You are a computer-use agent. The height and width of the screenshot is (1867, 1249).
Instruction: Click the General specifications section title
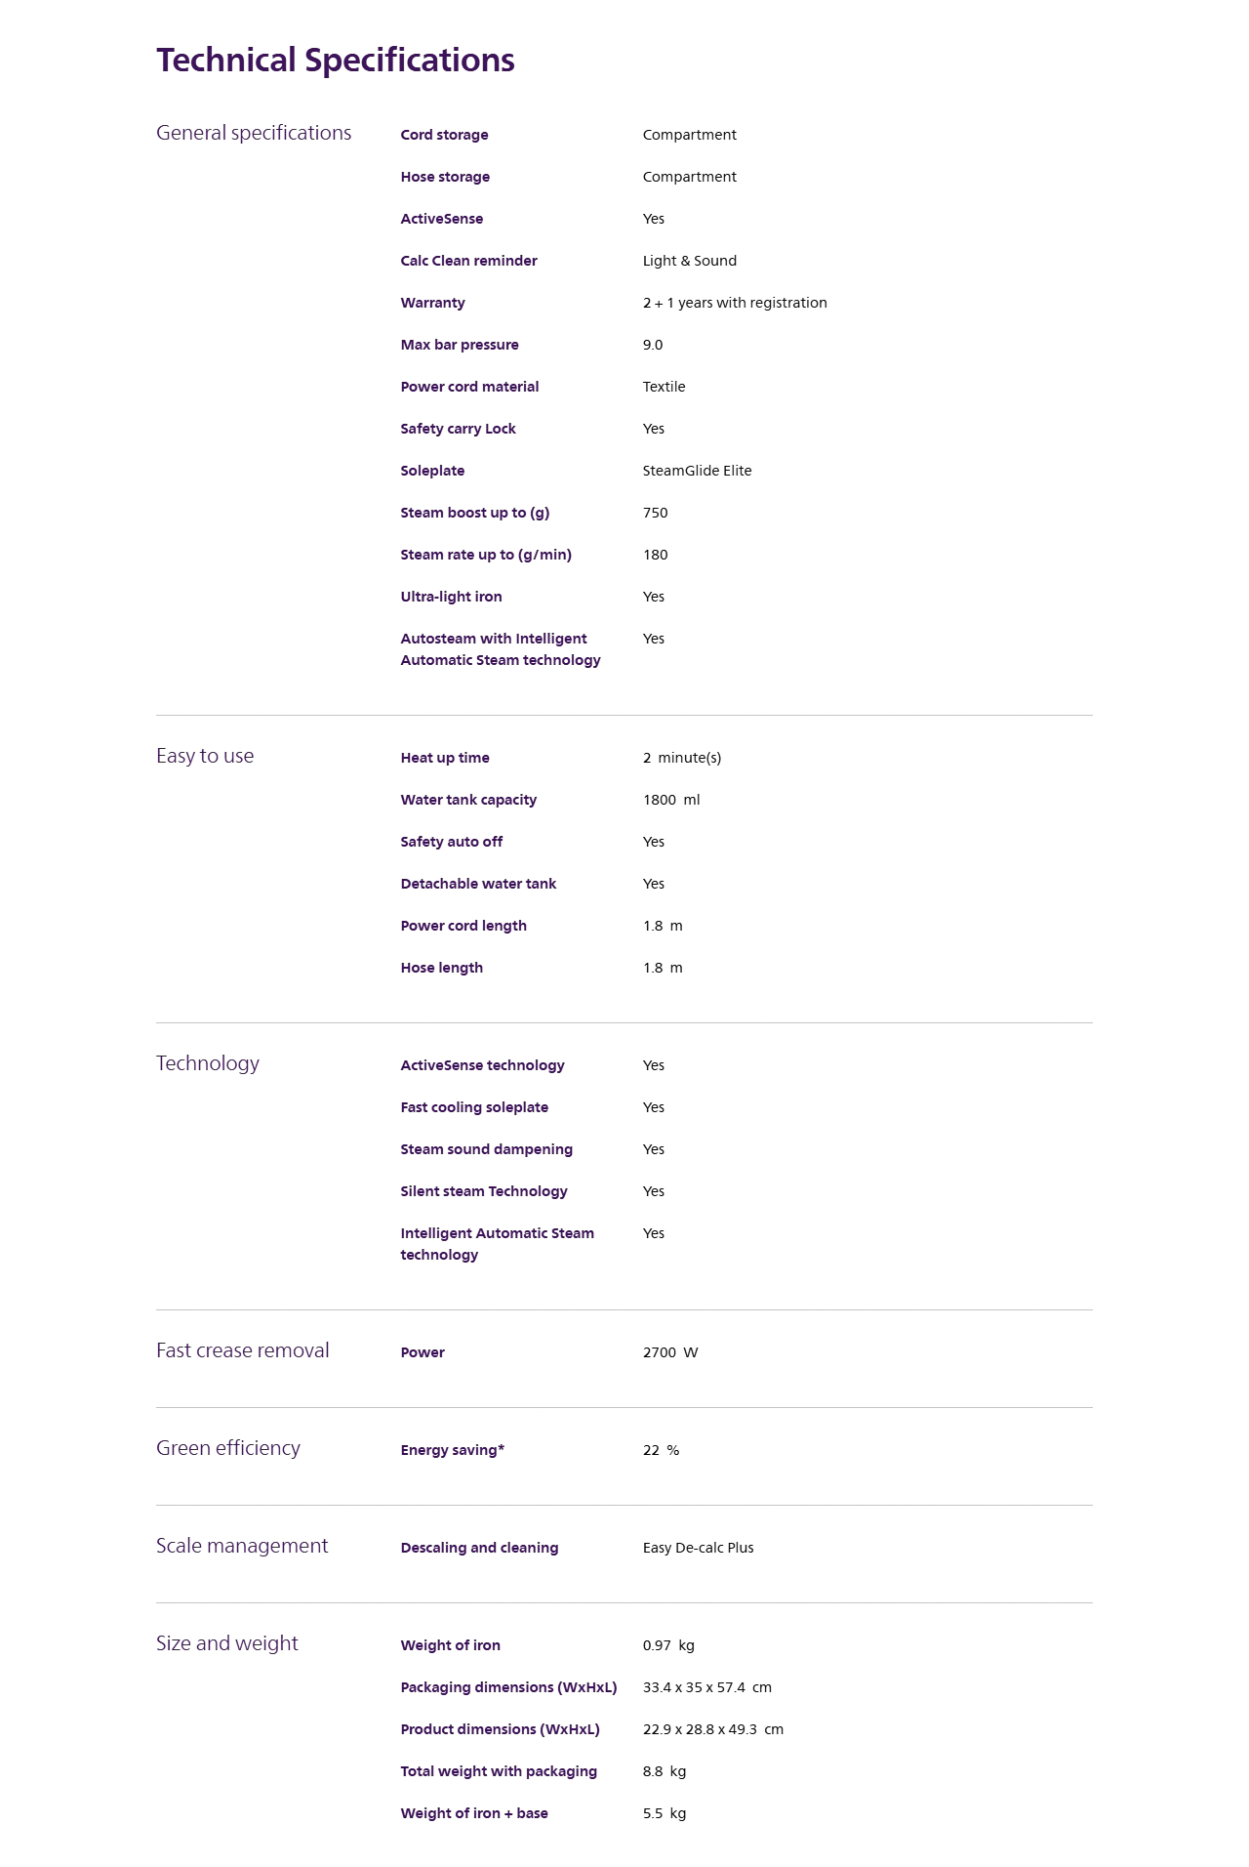tap(254, 133)
